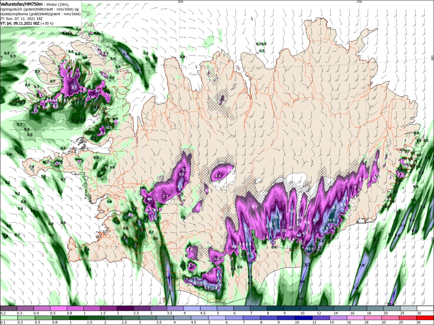Click the '20W' longitude label
Viewport: 434px width, 325px height.
(180, 2)
